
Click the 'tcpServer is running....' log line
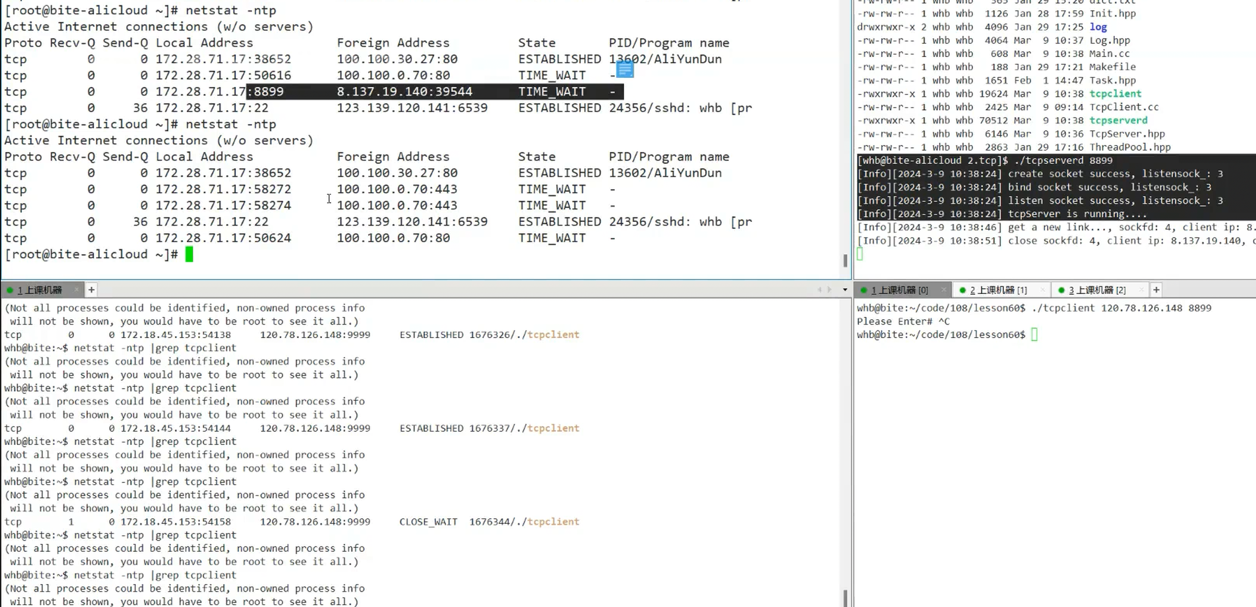click(x=1002, y=214)
